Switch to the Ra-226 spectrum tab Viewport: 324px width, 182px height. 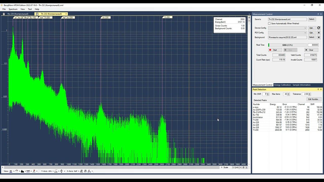click(18, 14)
